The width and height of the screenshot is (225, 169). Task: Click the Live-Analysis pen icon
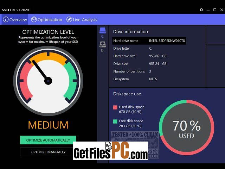pyautogui.click(x=69, y=20)
